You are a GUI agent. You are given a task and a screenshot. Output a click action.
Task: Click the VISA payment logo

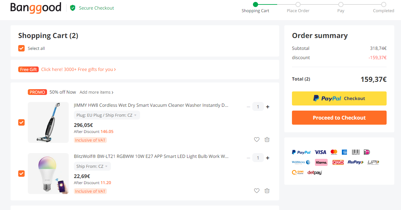tap(320, 152)
